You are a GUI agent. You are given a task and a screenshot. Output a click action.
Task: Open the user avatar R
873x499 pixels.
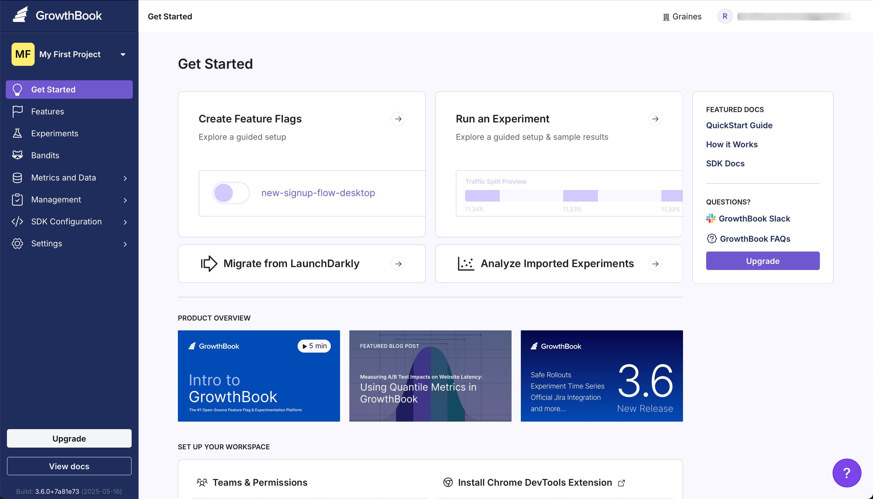[x=725, y=16]
